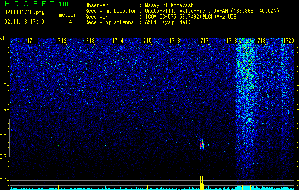Image resolution: width=299 pixels, height=190 pixels.
Task: Click the HROFFT 1.0.0 title text
Action: pos(37,4)
